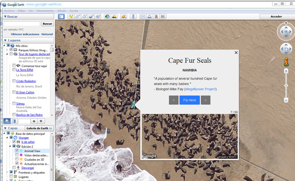Open the Herramientas menu
This screenshot has width=295, height=181.
pos(45,11)
